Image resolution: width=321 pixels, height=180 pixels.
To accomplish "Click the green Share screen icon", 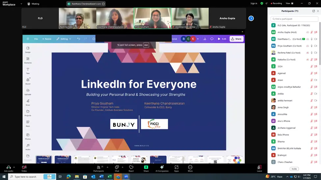I will [x=146, y=167].
